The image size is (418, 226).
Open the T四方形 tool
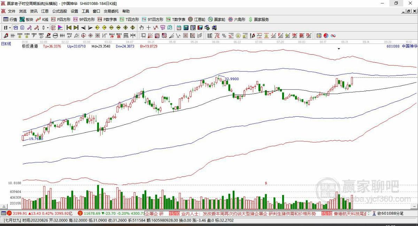tap(130, 20)
